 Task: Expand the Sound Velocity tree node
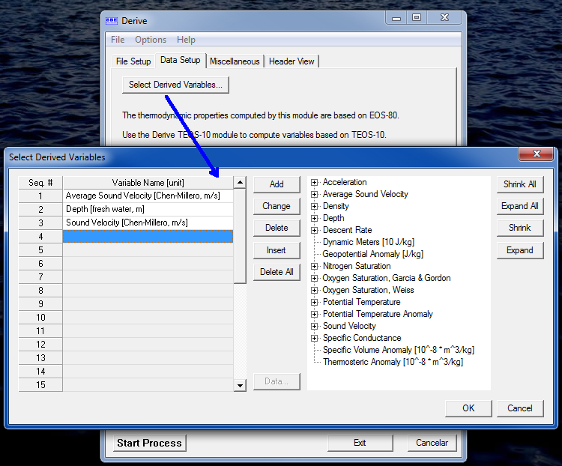tap(315, 326)
